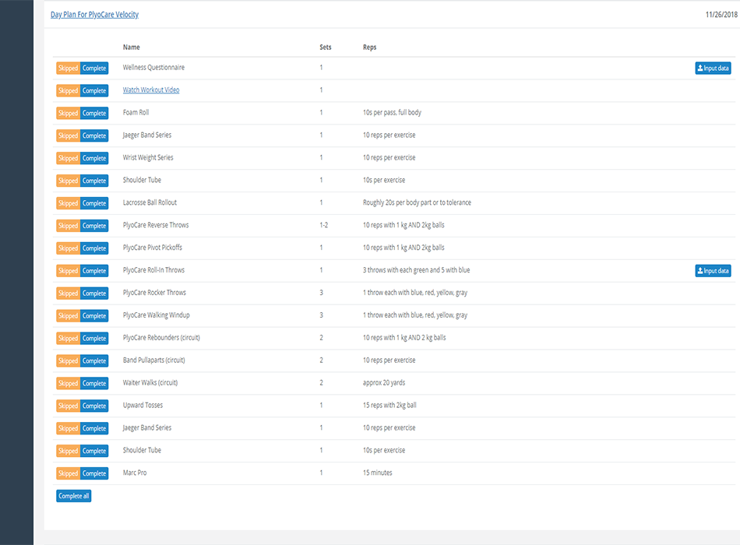The height and width of the screenshot is (545, 740).
Task: Complete PlyoCare Rebounders (circuit)
Action: 94,339
